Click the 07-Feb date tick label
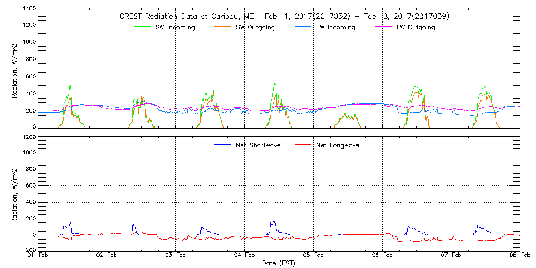 (451, 256)
